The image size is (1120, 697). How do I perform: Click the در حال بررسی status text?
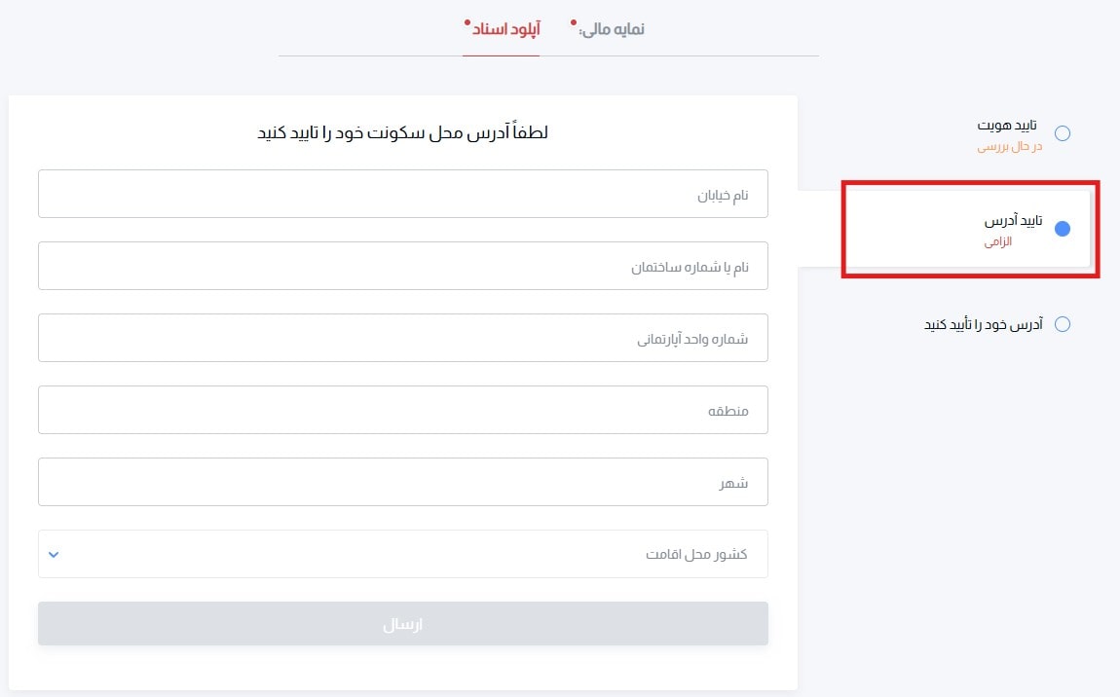(x=1010, y=152)
